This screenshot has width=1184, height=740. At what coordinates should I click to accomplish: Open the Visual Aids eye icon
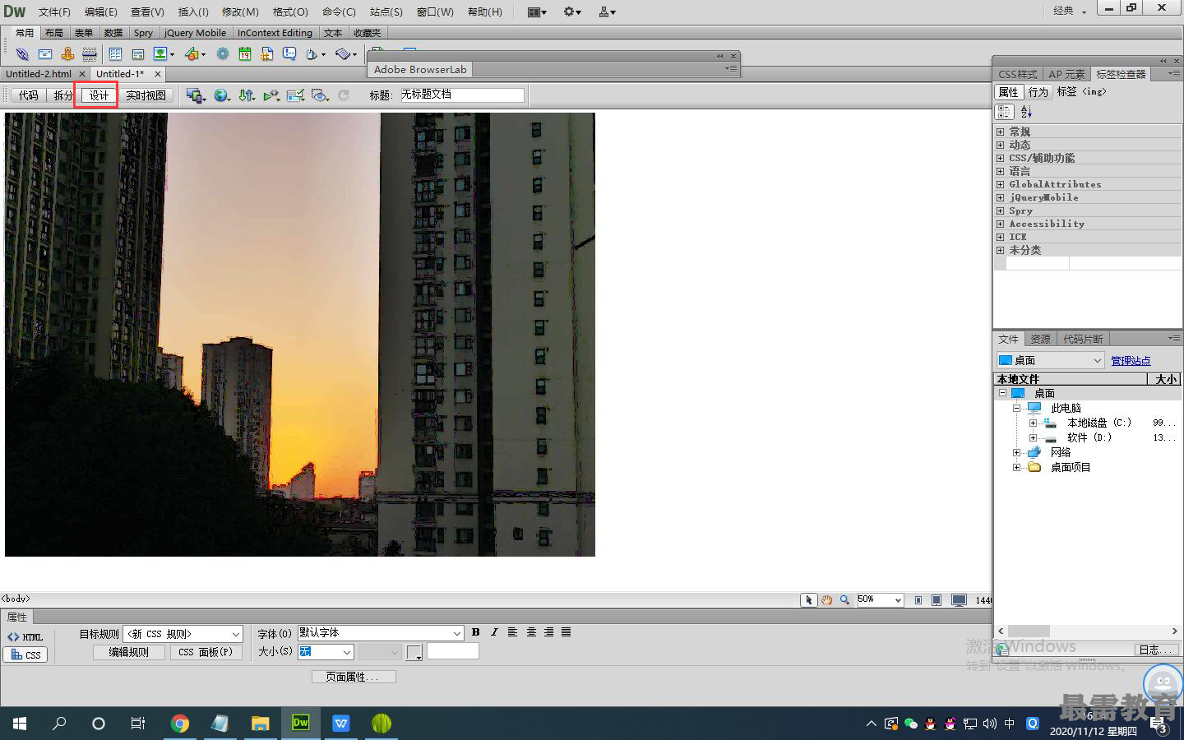321,95
